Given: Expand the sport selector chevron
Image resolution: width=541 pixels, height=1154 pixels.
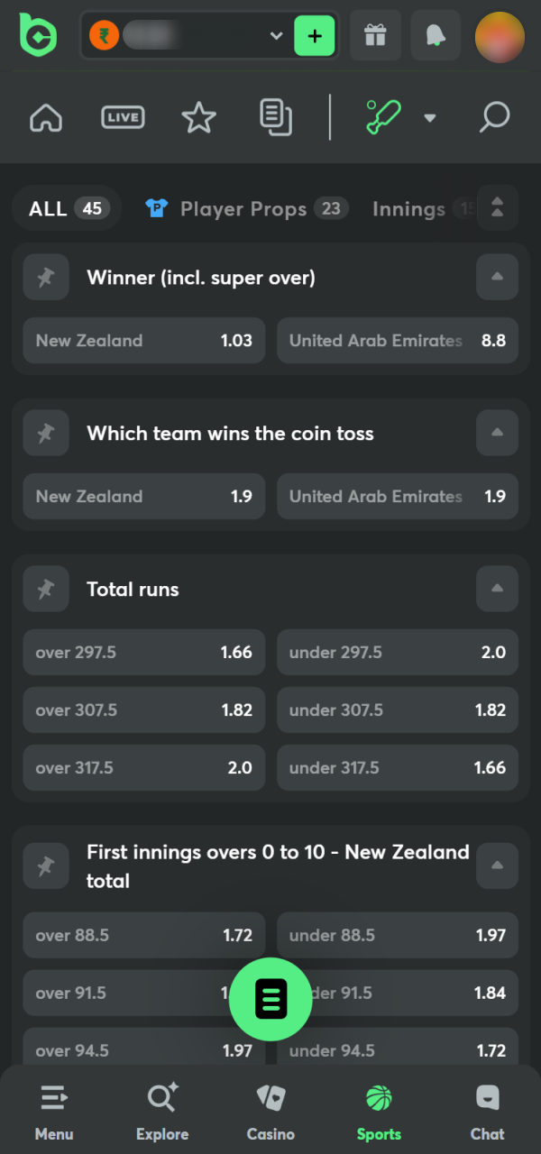Looking at the screenshot, I should [430, 117].
